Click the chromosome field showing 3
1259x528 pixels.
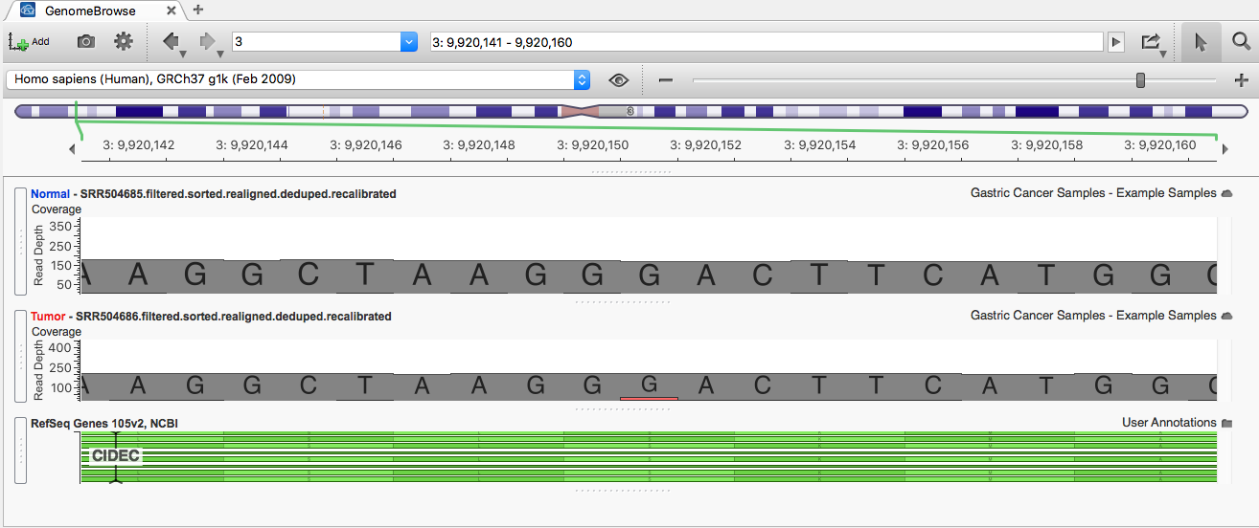[316, 42]
